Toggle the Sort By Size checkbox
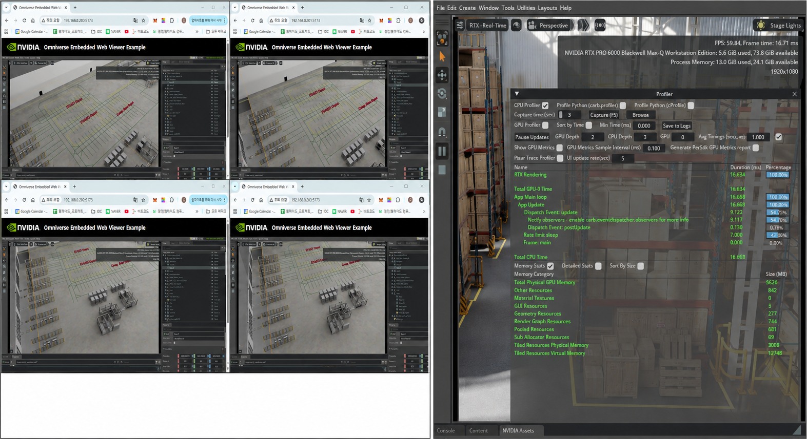The image size is (807, 439). coord(640,266)
